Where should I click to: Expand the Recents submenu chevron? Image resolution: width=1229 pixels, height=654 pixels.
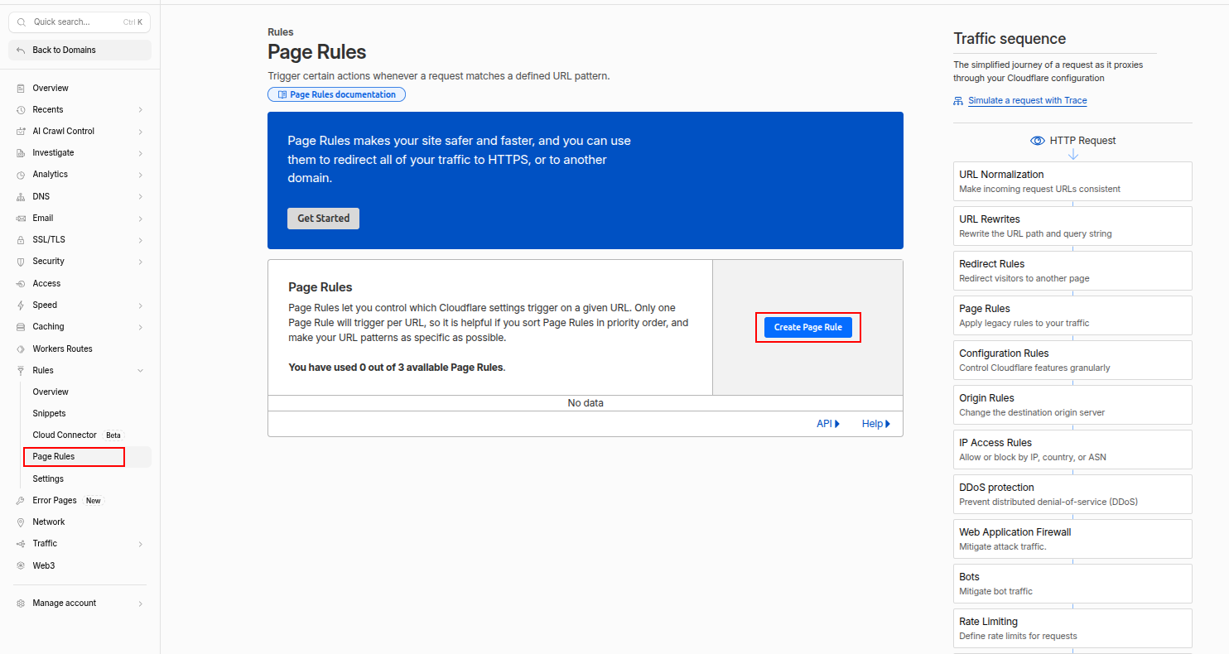(140, 109)
